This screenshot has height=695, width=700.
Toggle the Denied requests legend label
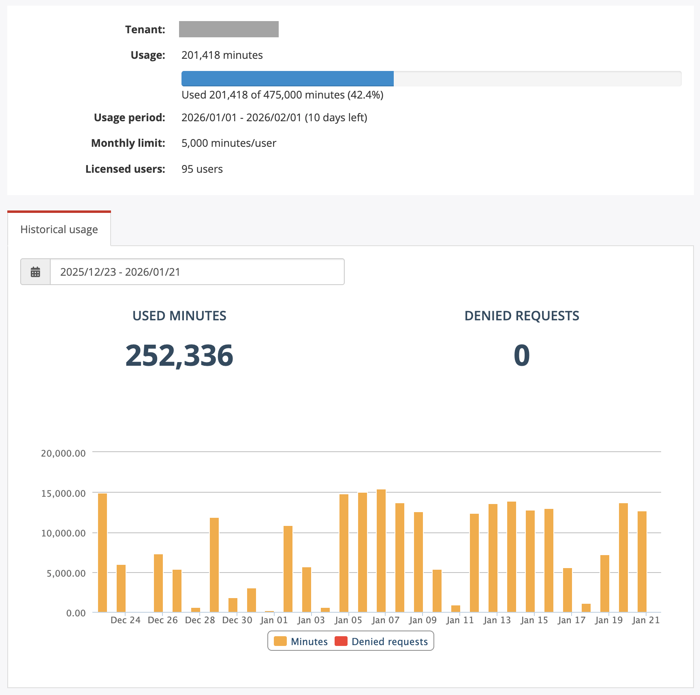click(389, 641)
